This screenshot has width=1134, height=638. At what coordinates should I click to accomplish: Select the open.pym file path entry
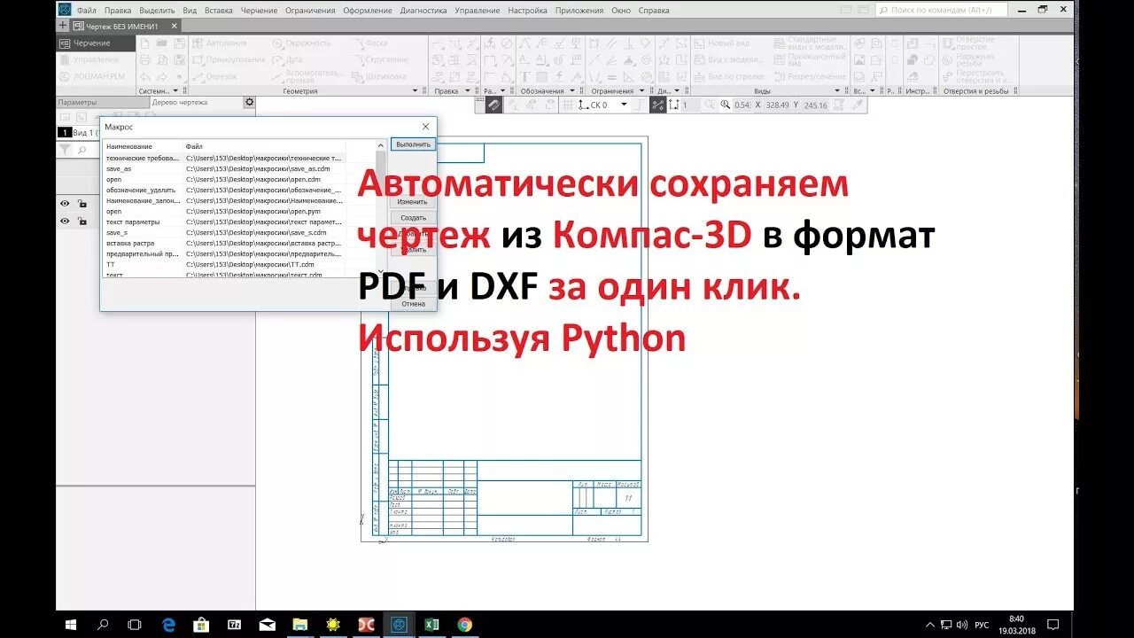(x=253, y=211)
